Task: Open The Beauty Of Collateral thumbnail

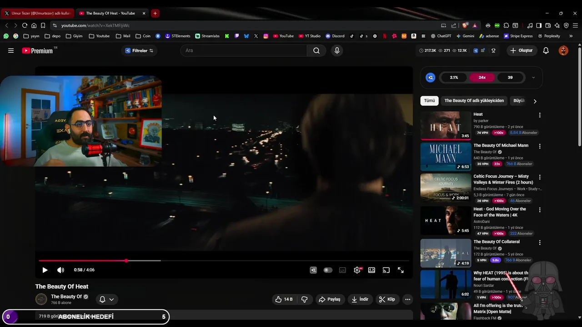Action: pos(446,253)
